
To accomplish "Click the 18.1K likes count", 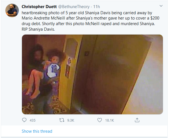I will [110, 120].
